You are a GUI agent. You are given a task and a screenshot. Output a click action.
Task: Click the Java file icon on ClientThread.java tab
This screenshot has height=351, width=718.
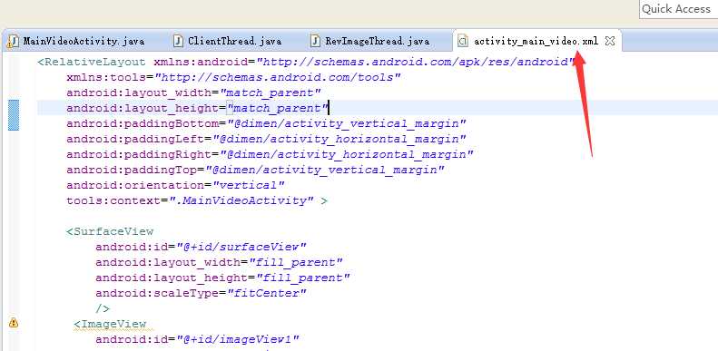tap(178, 41)
